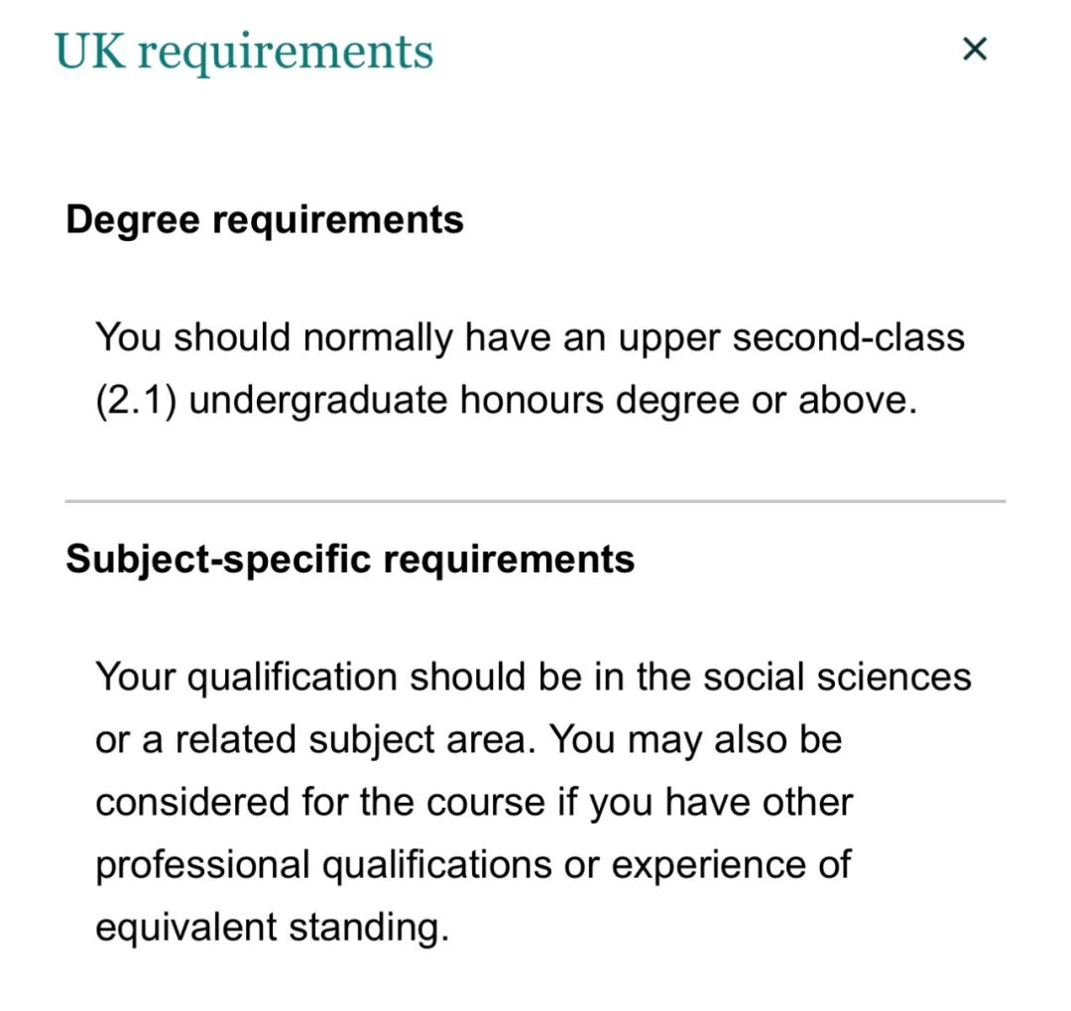The width and height of the screenshot is (1071, 1011).
Task: Click the '(2.1)' grade text
Action: coord(136,401)
